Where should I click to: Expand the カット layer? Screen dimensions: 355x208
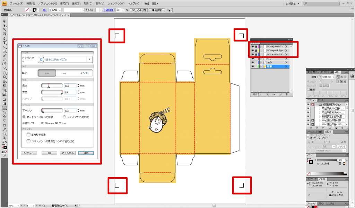coord(261,62)
